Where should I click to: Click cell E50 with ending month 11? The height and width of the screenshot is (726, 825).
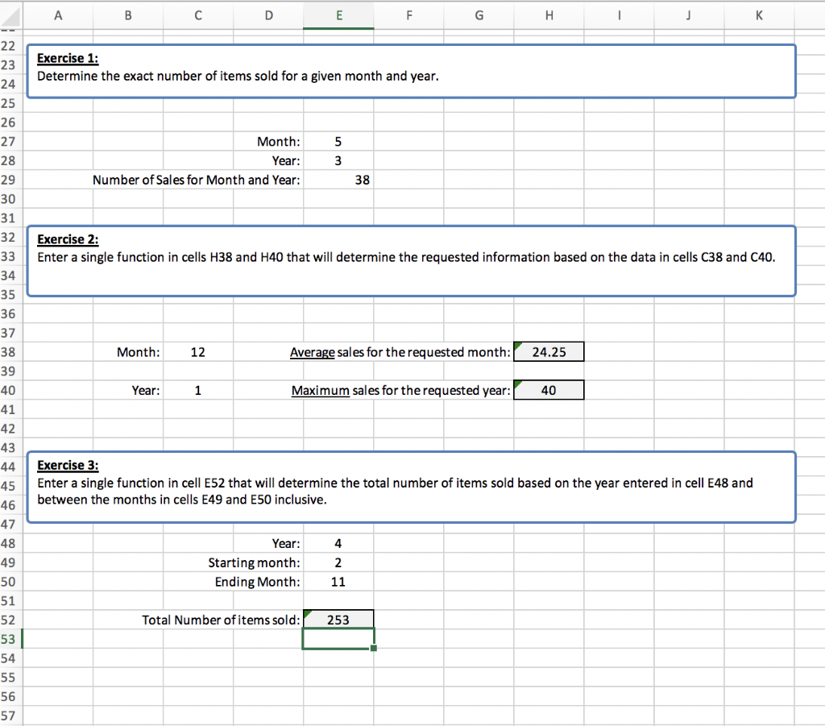[x=338, y=582]
